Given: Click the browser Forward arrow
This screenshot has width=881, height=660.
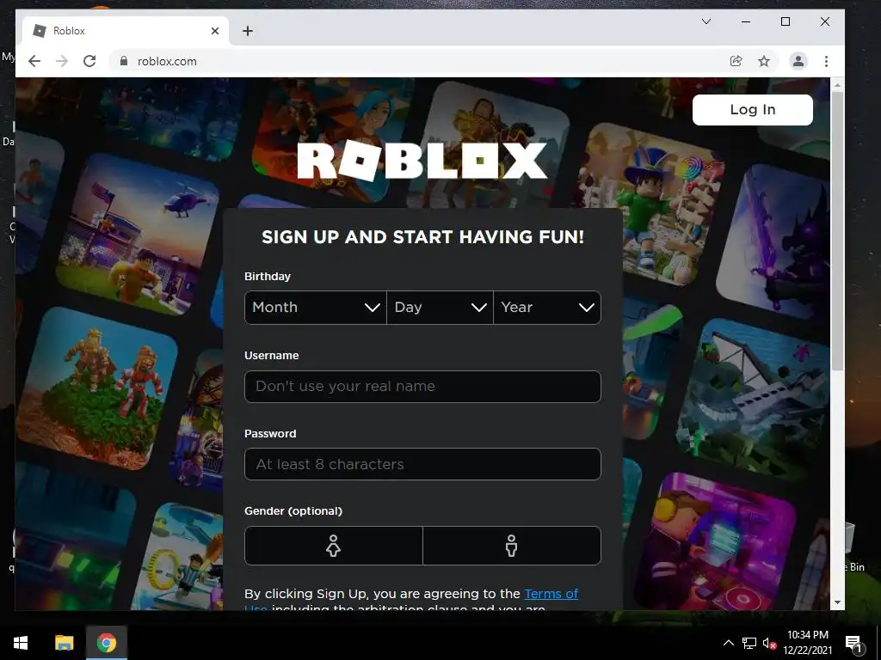Looking at the screenshot, I should (62, 61).
